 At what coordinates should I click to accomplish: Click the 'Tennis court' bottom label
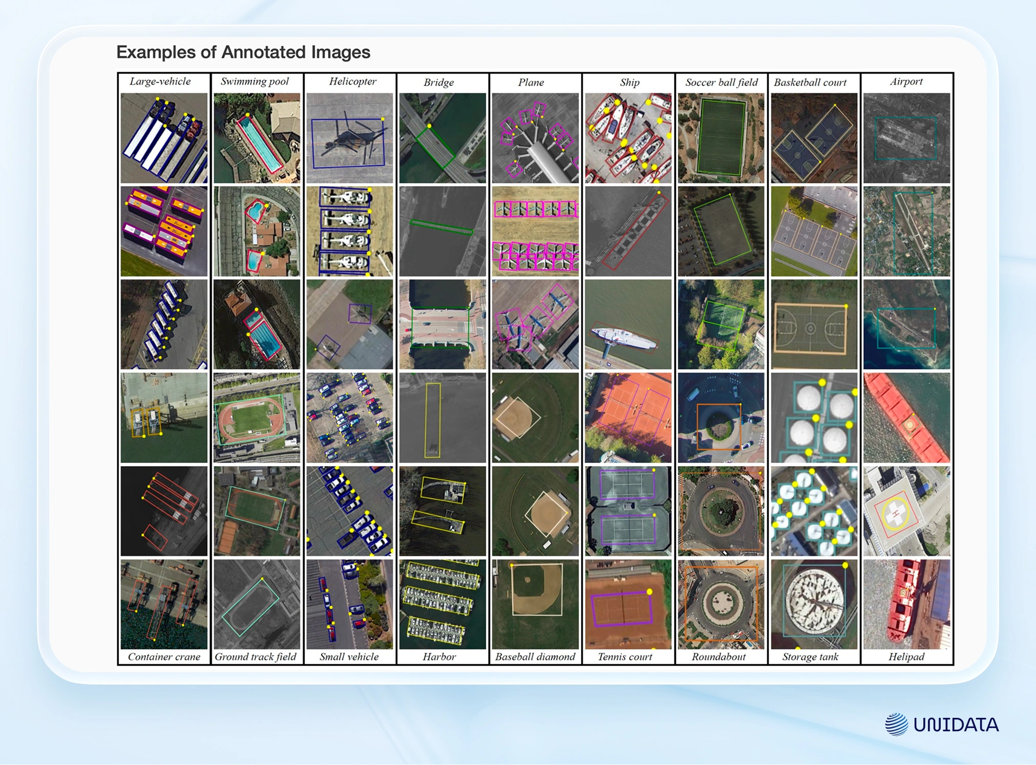click(625, 657)
